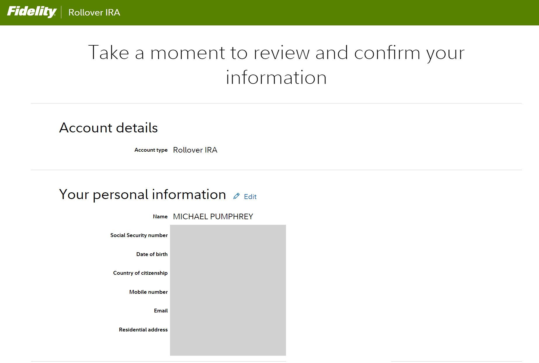Open the Edit link for personal information
Screen dimensions: 539x363
click(250, 197)
